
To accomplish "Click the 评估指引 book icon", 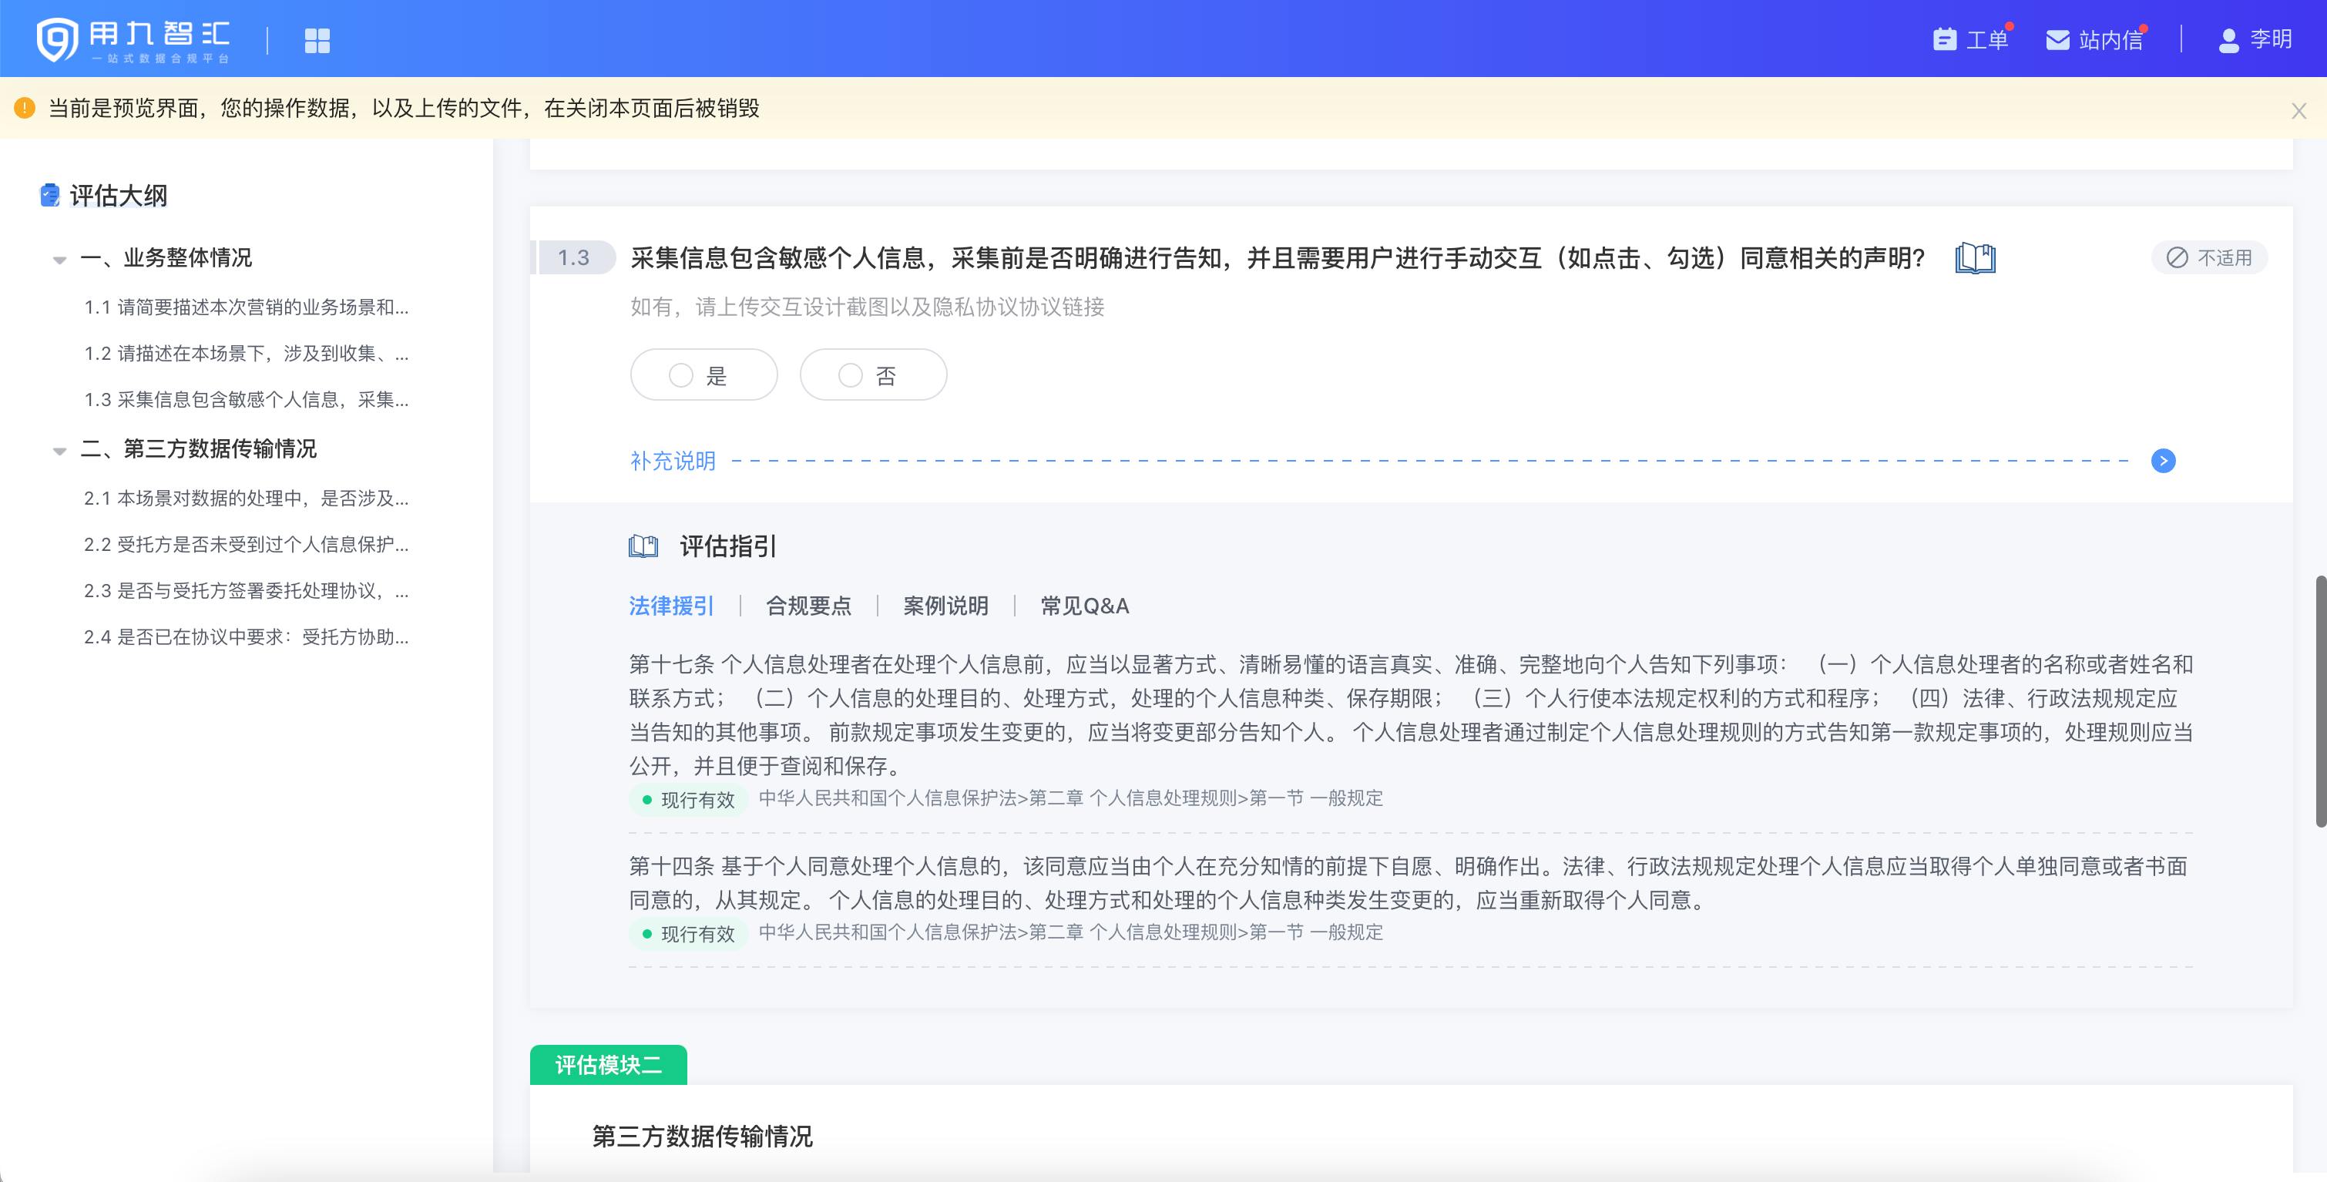I will pyautogui.click(x=643, y=546).
